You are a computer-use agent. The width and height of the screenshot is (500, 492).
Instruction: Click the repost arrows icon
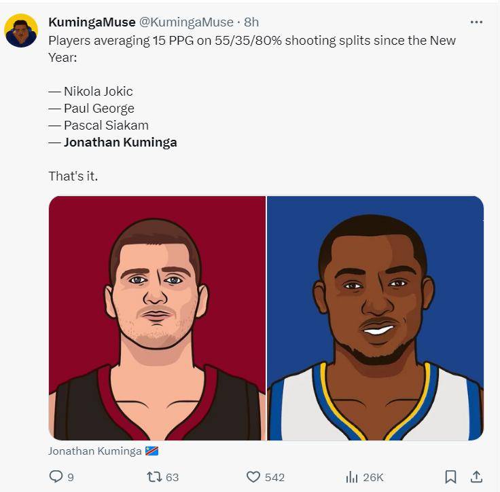pyautogui.click(x=154, y=477)
